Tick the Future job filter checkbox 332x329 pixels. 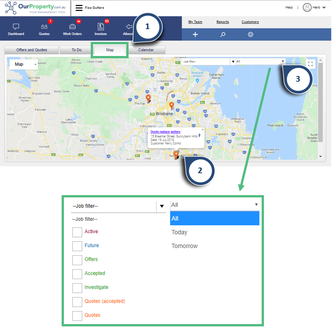[x=77, y=246]
